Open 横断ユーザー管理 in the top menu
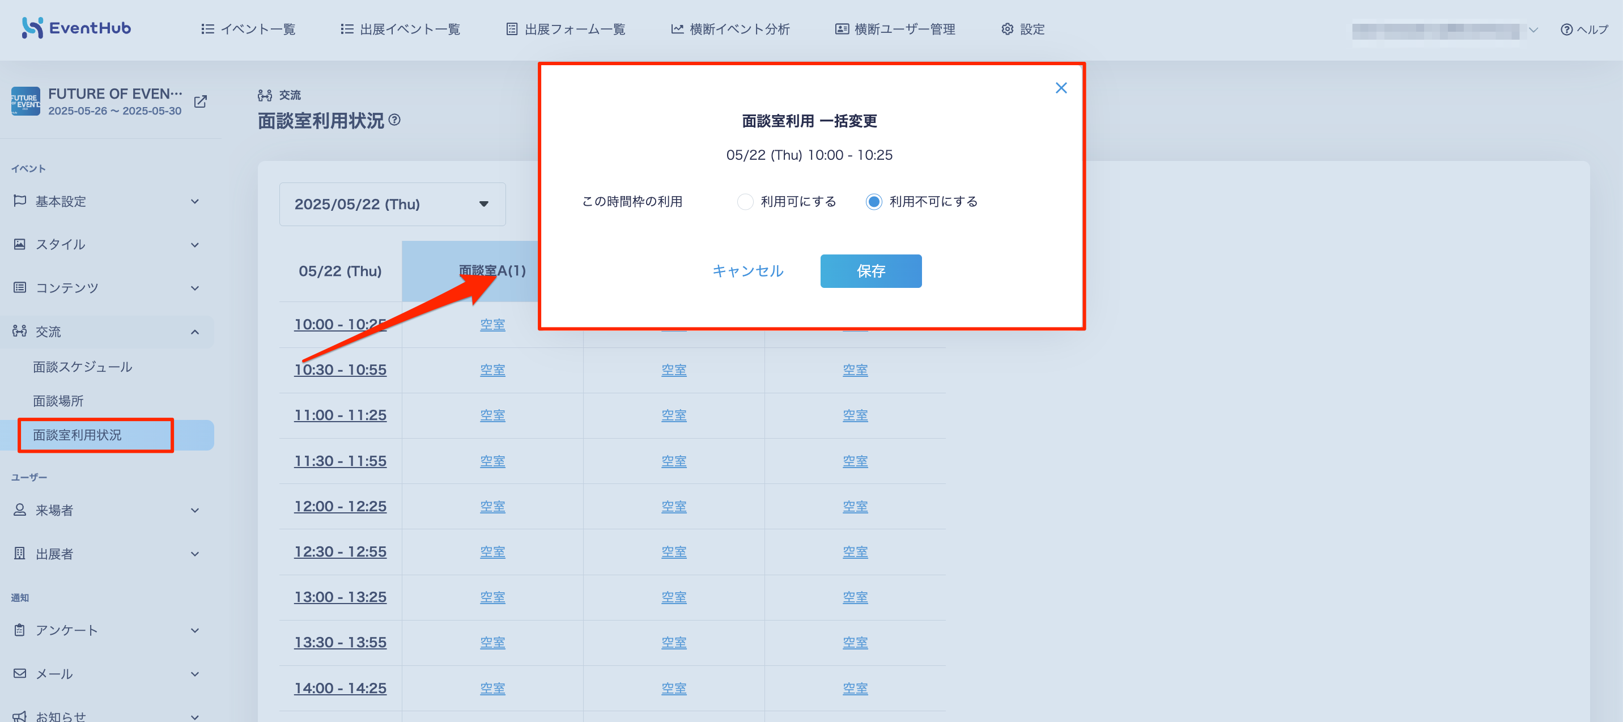 895,29
